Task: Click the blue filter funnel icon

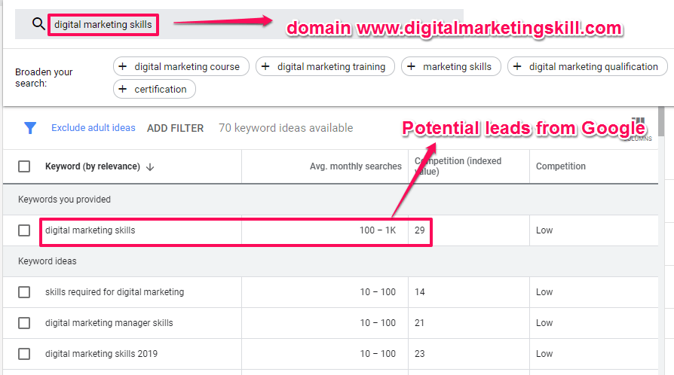Action: pyautogui.click(x=30, y=128)
